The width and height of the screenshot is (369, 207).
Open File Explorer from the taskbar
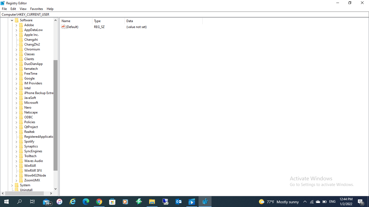click(152, 202)
